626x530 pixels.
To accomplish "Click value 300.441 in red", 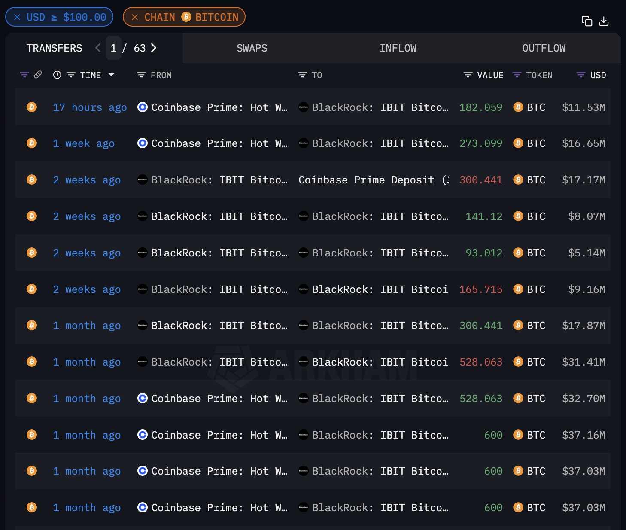I will point(481,180).
